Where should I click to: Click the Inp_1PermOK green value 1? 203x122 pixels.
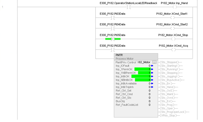[143, 69]
